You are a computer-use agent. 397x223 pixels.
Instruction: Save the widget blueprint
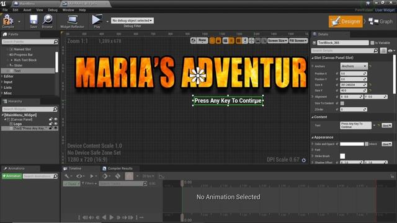click(x=33, y=20)
